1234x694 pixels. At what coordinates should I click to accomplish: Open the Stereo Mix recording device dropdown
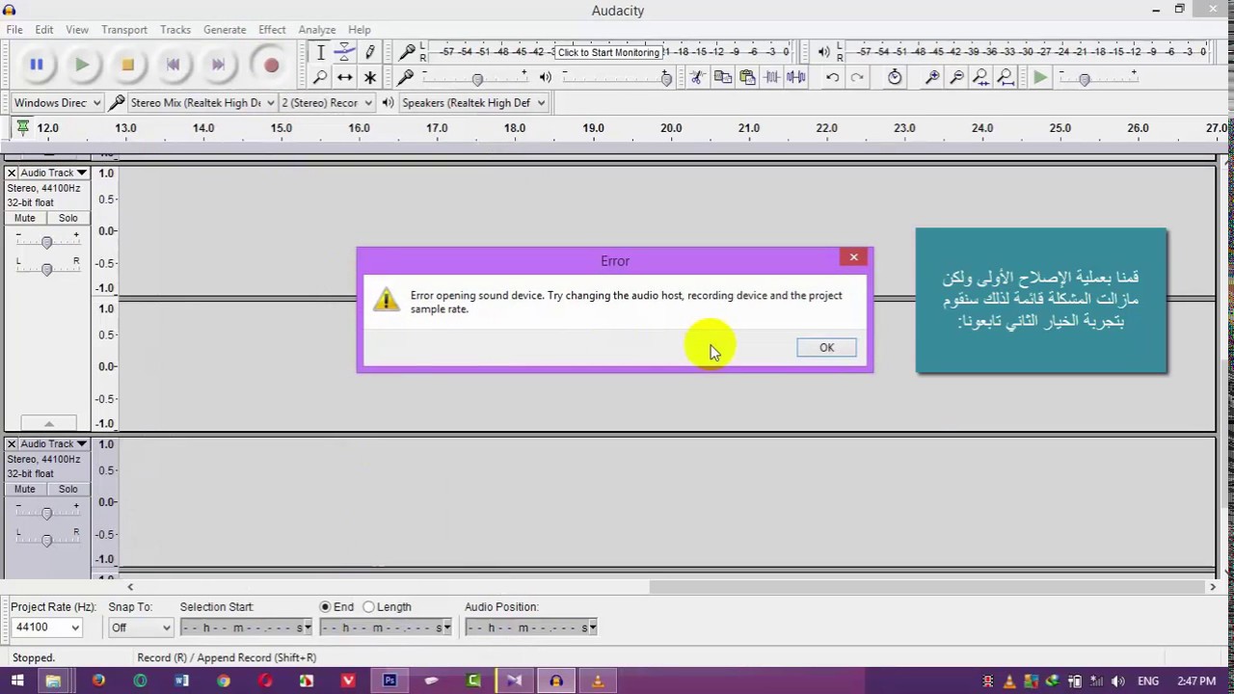(202, 103)
